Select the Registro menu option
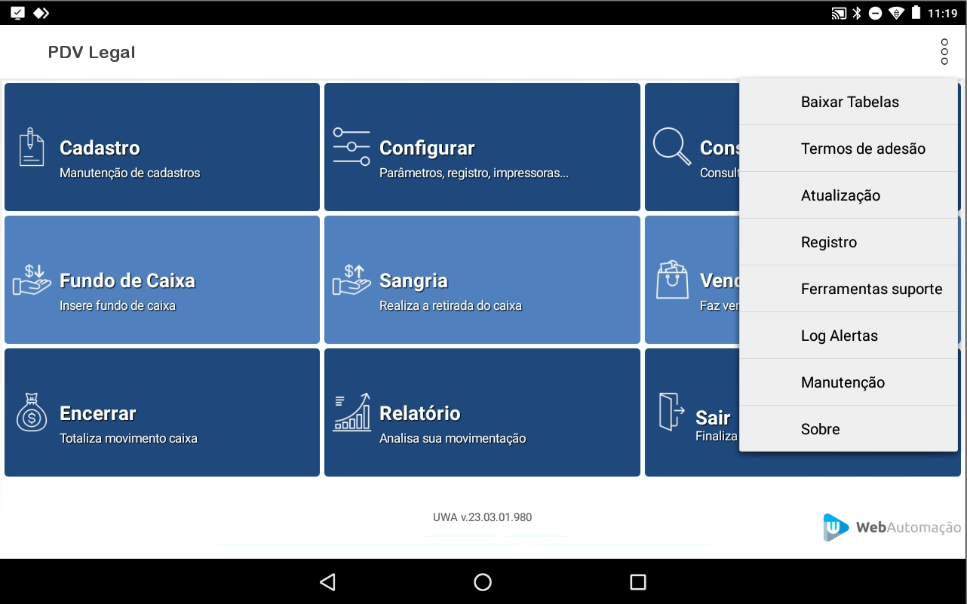Viewport: 967px width, 604px height. [828, 242]
